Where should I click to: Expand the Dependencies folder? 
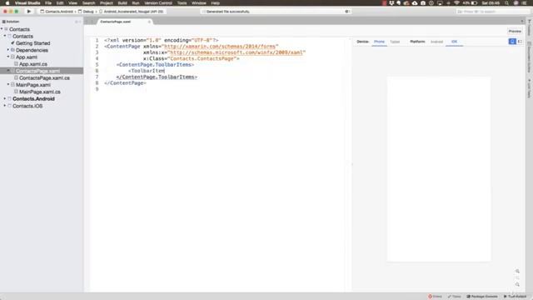tap(8, 50)
